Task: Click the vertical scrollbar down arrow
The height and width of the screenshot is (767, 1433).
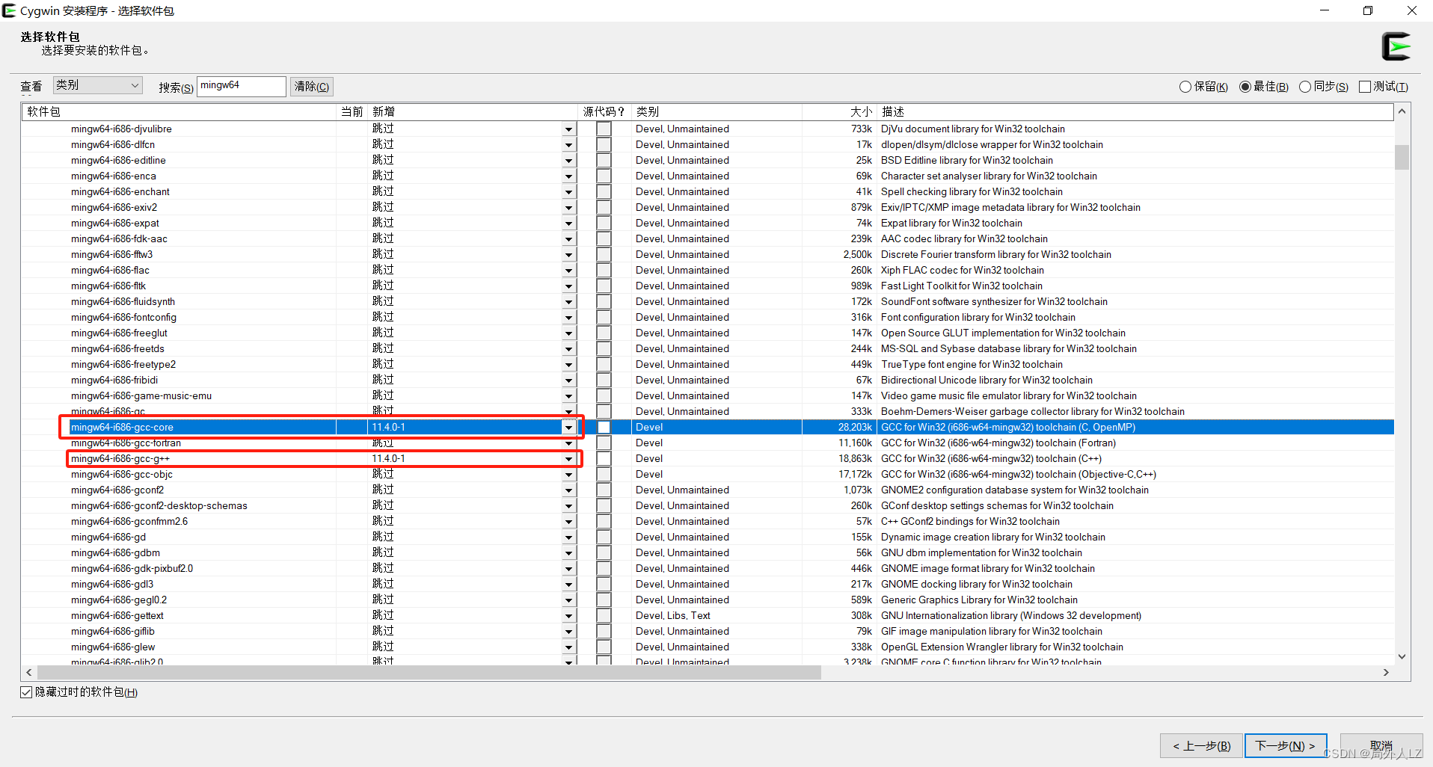Action: (1402, 656)
